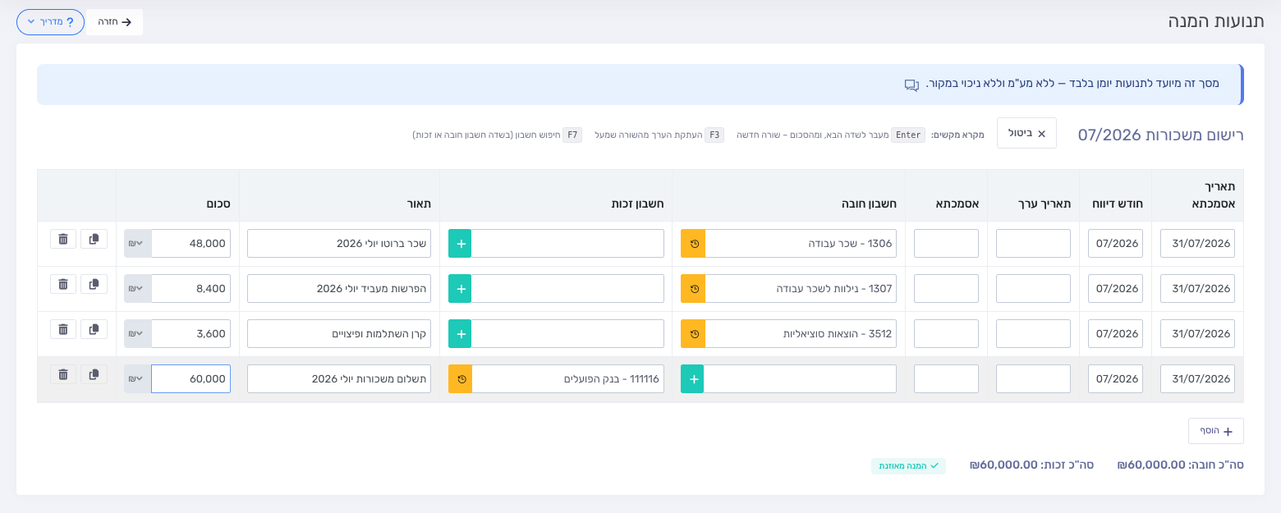Open orange clock icon beside 1307 account

pos(694,289)
